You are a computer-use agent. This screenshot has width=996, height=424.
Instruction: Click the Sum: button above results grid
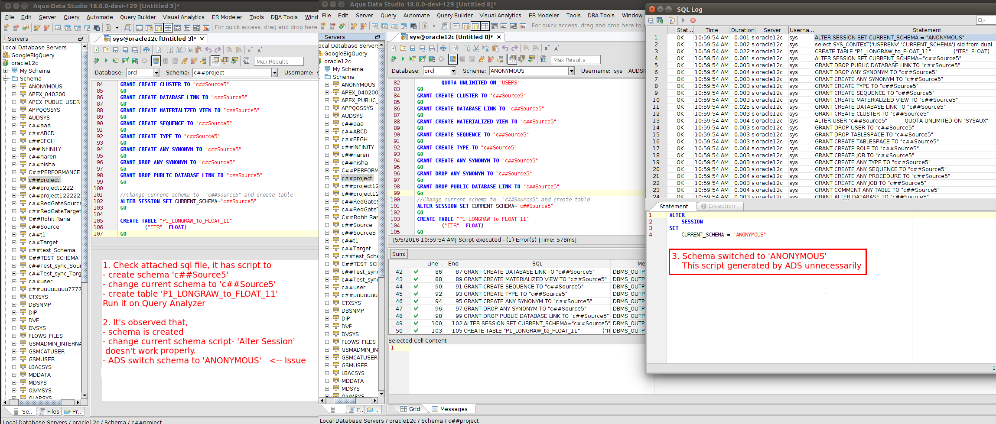pos(399,254)
